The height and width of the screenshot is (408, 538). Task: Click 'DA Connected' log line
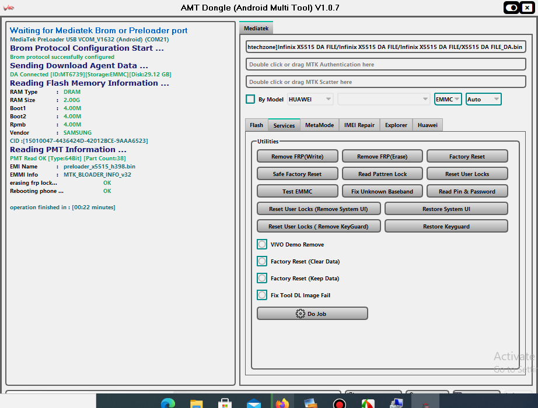(x=90, y=75)
